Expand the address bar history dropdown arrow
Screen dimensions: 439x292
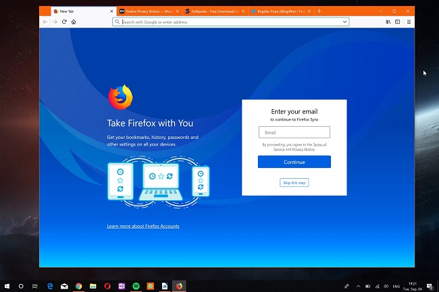344,22
